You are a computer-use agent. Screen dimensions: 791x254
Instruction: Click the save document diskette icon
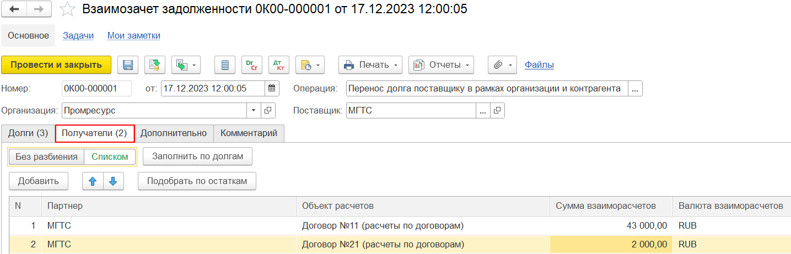(x=127, y=65)
